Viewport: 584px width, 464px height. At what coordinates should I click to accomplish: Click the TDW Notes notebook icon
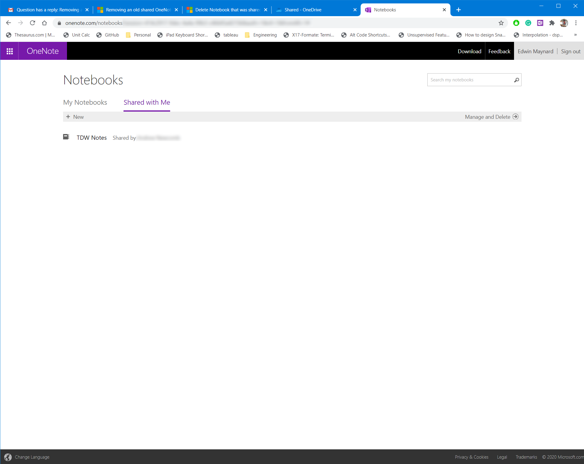point(66,137)
